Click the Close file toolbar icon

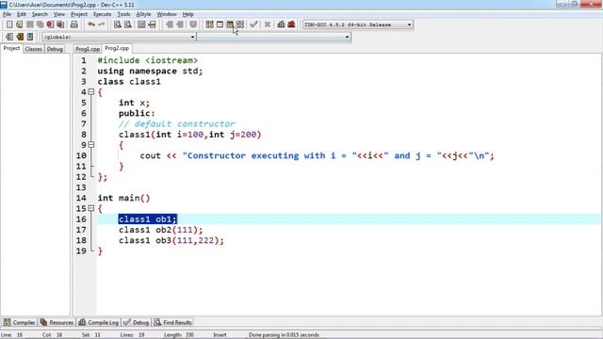[x=50, y=24]
